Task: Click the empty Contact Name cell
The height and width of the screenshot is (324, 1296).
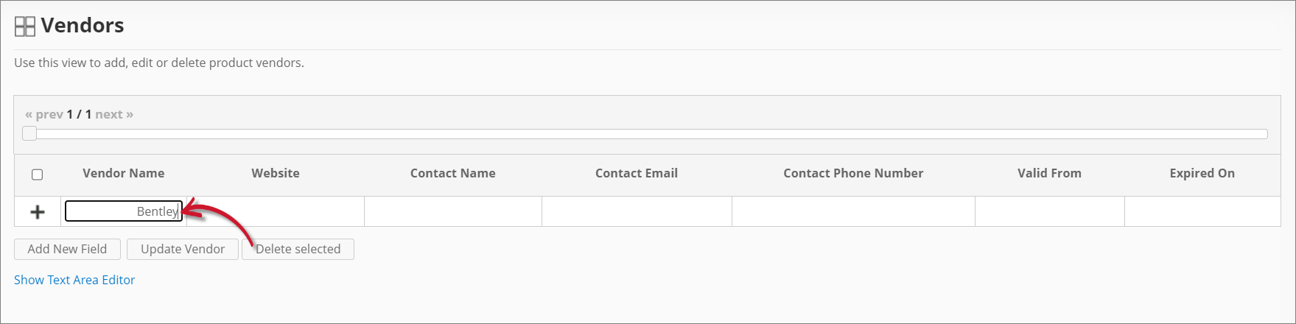Action: pyautogui.click(x=452, y=211)
